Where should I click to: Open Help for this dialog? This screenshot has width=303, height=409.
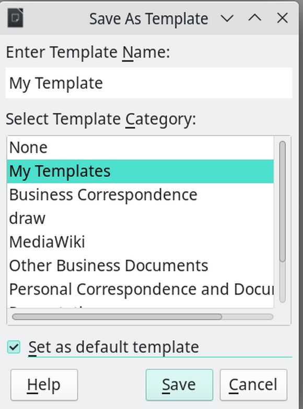44,385
